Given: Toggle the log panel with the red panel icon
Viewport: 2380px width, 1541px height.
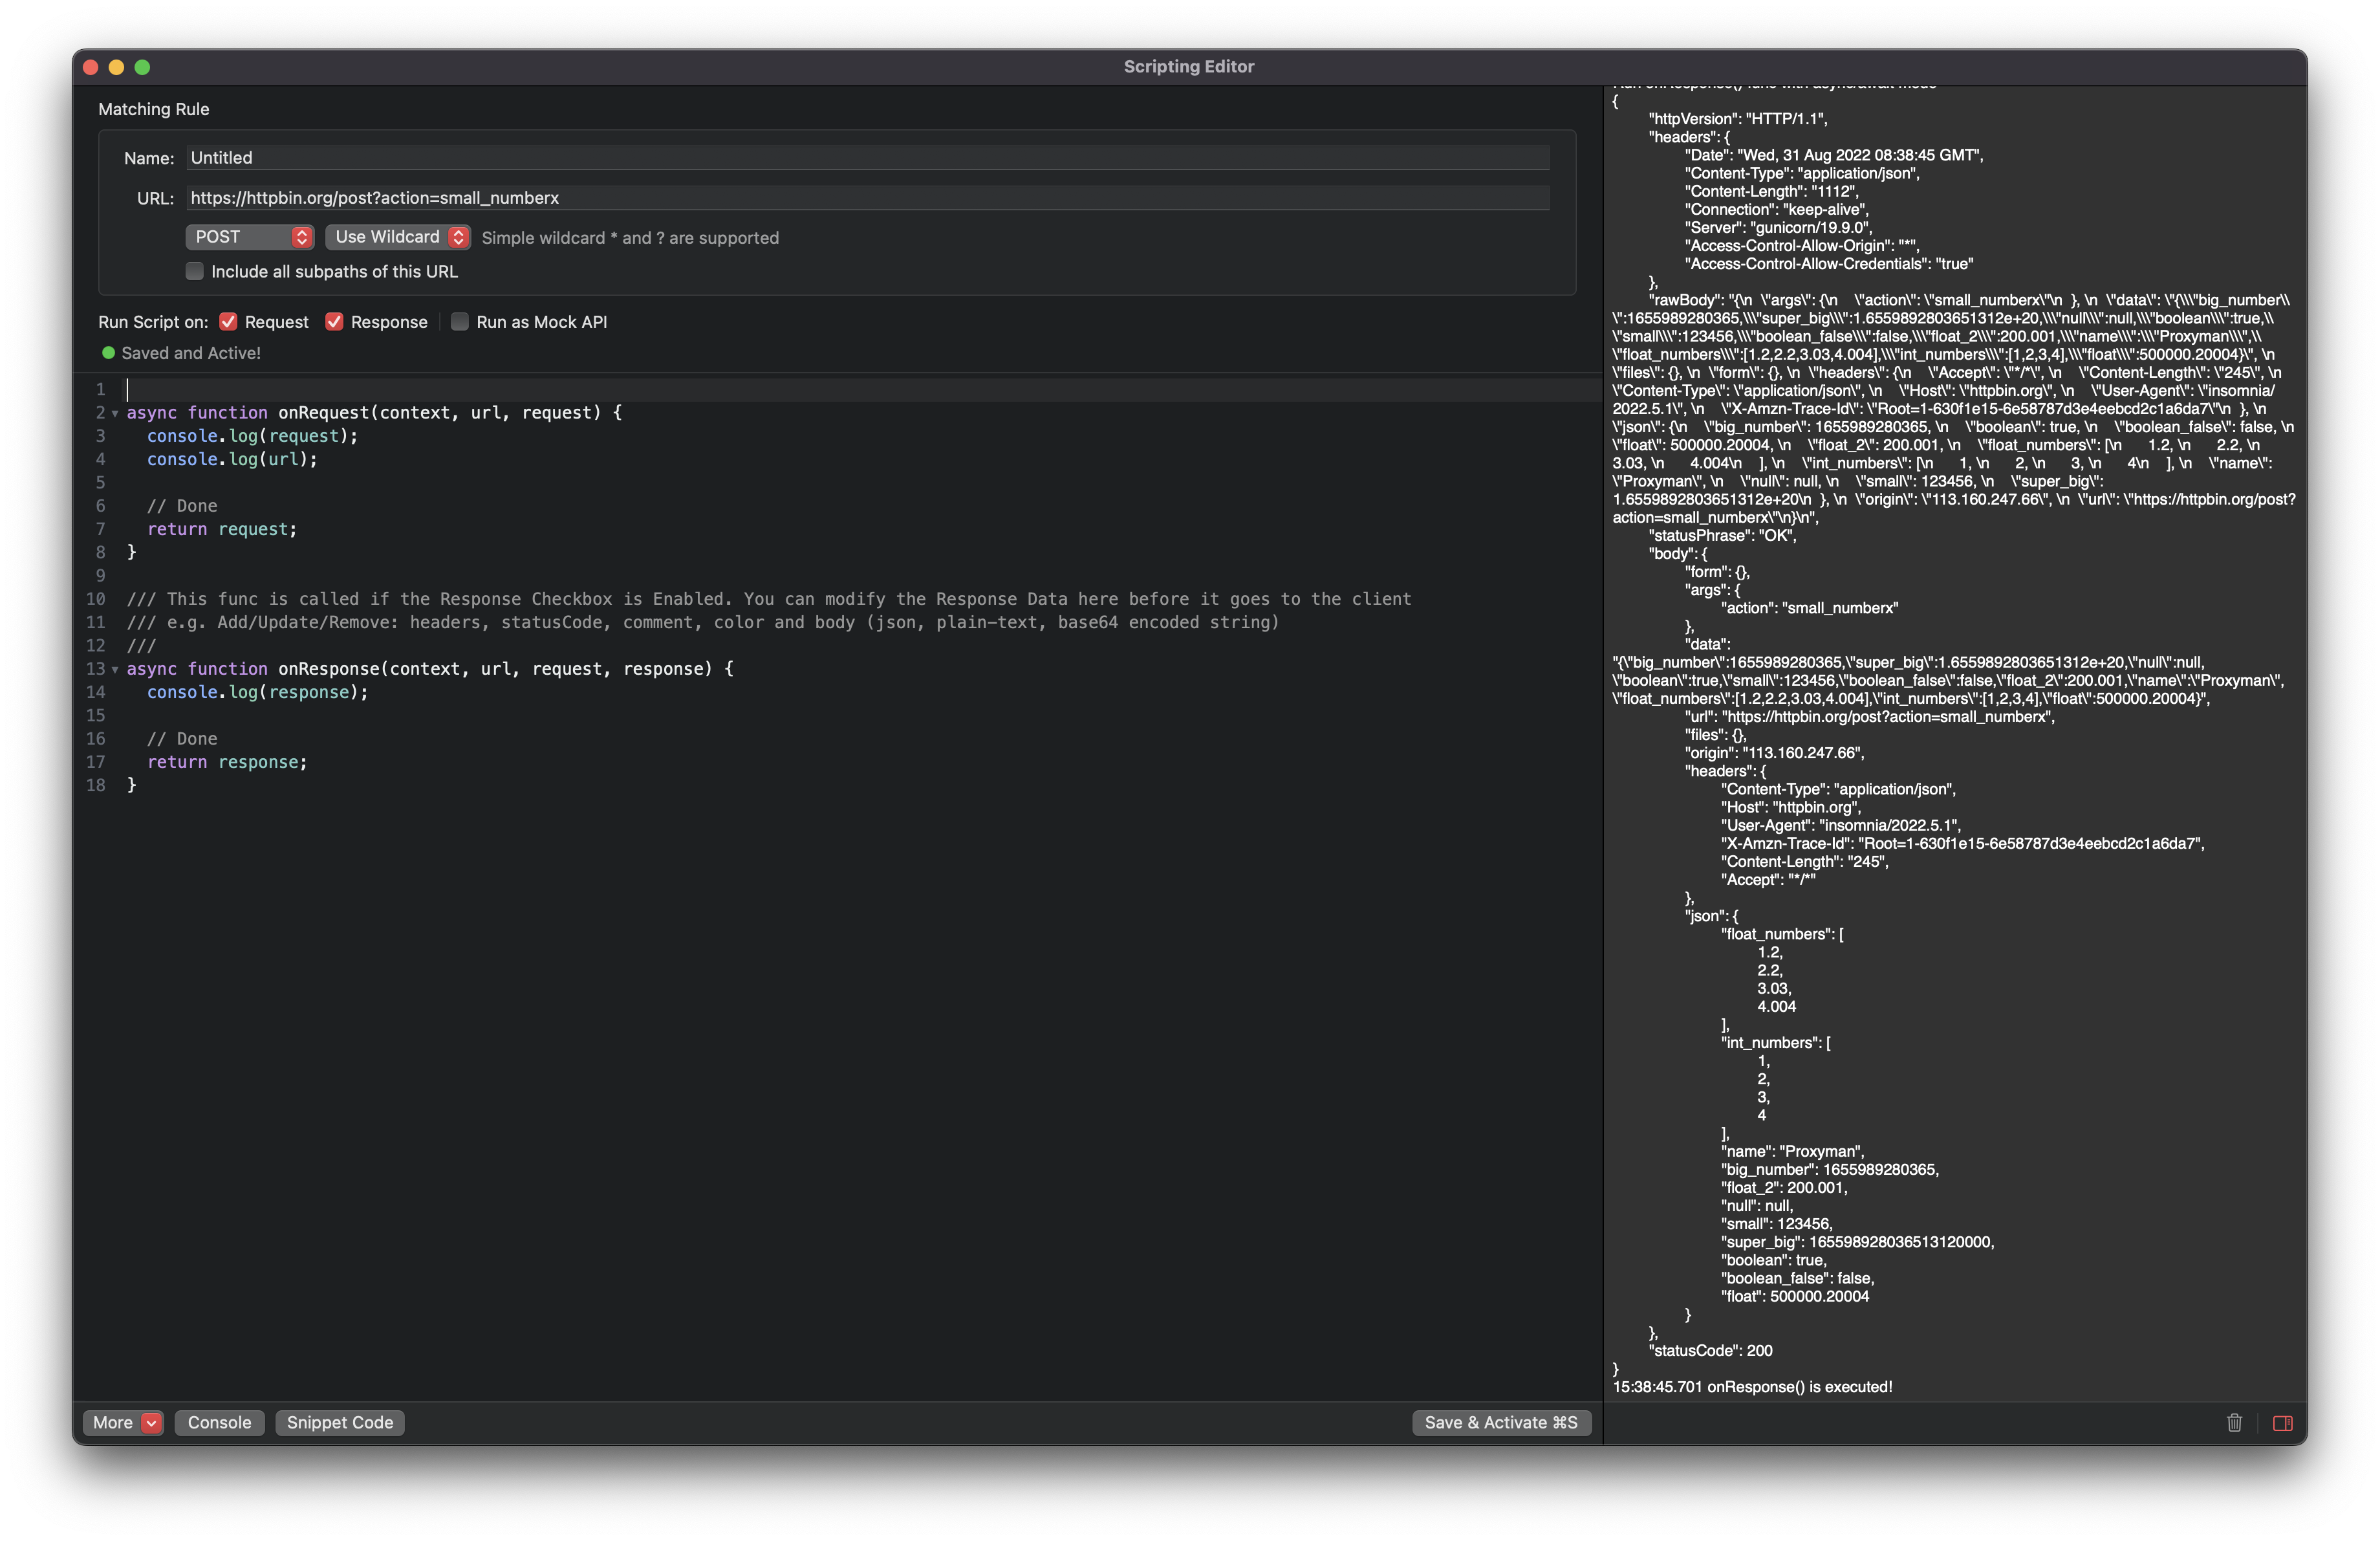Looking at the screenshot, I should pyautogui.click(x=2284, y=1423).
